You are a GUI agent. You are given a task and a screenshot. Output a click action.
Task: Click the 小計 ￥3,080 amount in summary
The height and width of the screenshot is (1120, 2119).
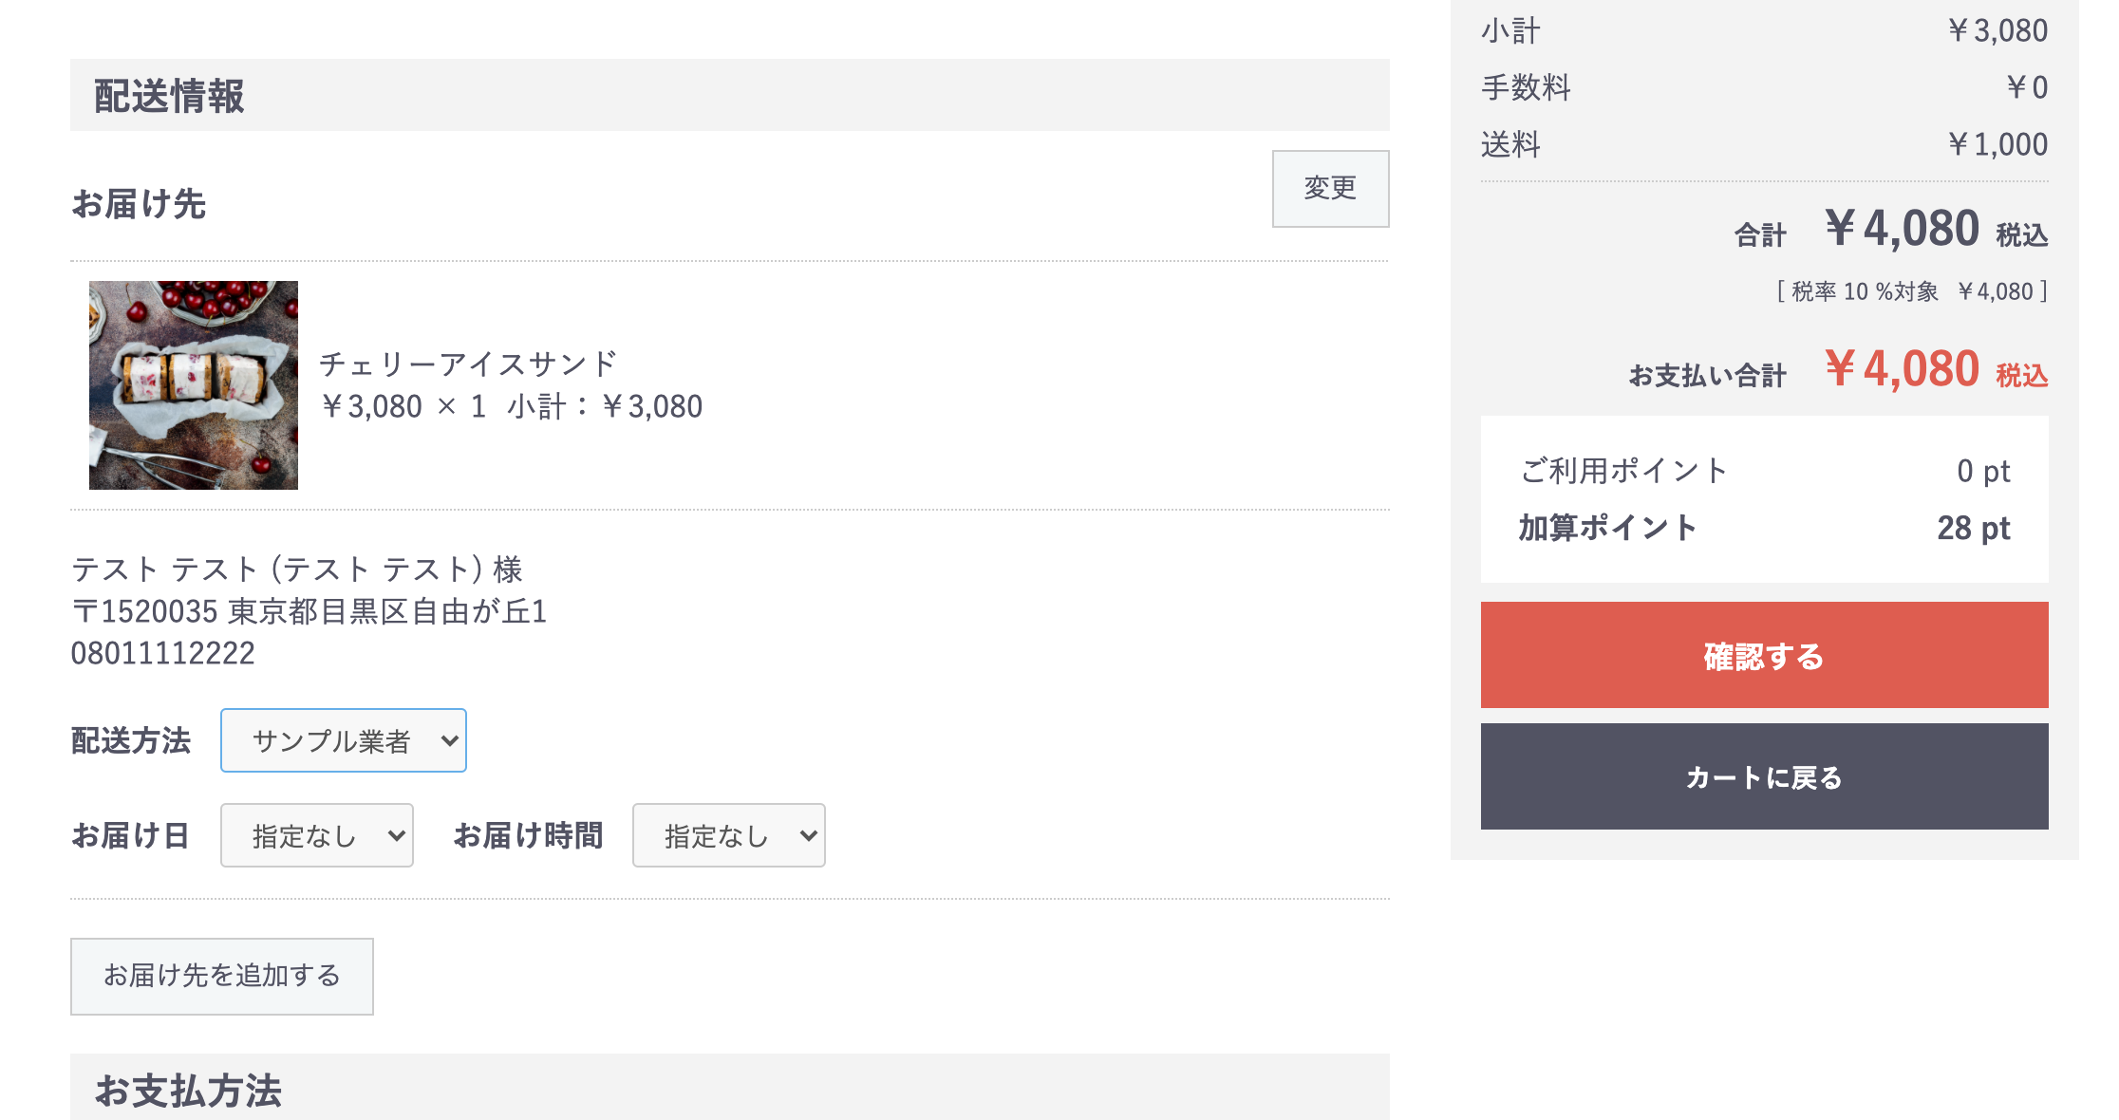pos(1997,30)
